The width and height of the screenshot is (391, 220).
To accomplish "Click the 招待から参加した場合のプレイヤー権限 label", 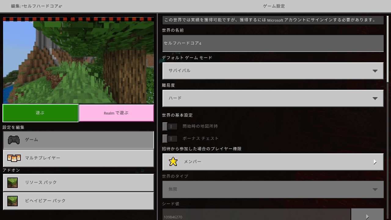I will click(202, 149).
